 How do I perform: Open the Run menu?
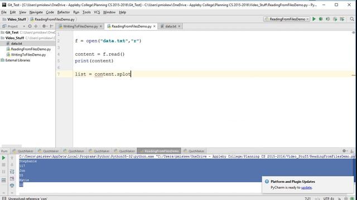[76, 12]
